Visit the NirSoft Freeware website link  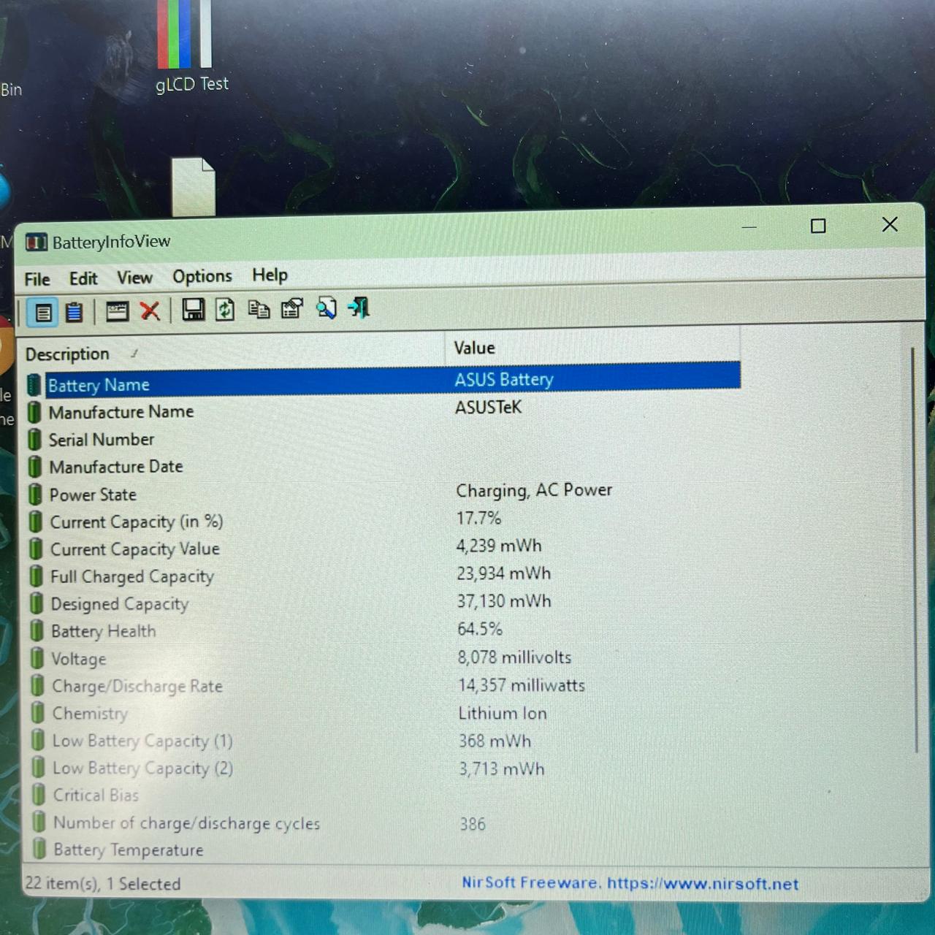(x=630, y=883)
